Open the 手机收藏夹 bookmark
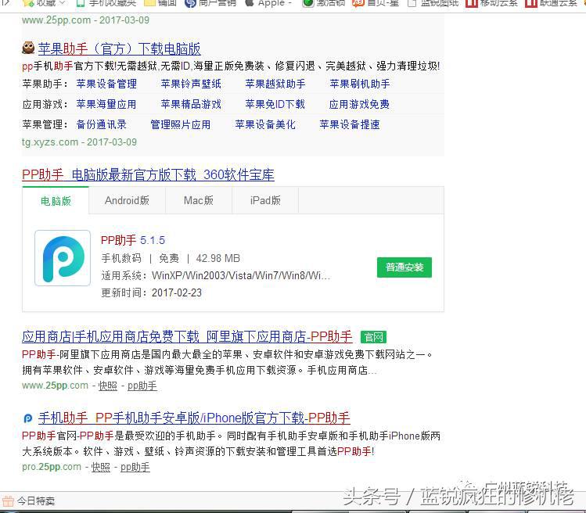This screenshot has height=513, width=586. pyautogui.click(x=106, y=3)
